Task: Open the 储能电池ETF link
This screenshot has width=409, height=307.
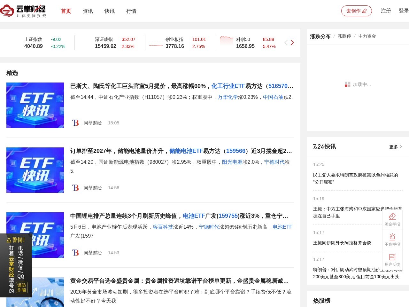Action: (x=186, y=151)
